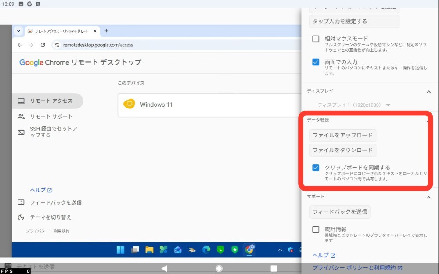This screenshot has width=439, height=274.
Task: Connect to the Windows 11 device
Action: point(209,105)
